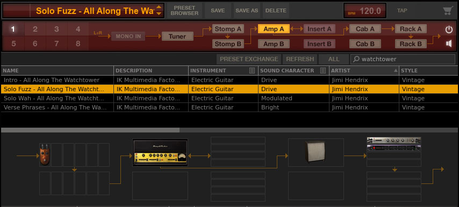The width and height of the screenshot is (459, 207).
Task: Click the Save button
Action: coord(218,11)
